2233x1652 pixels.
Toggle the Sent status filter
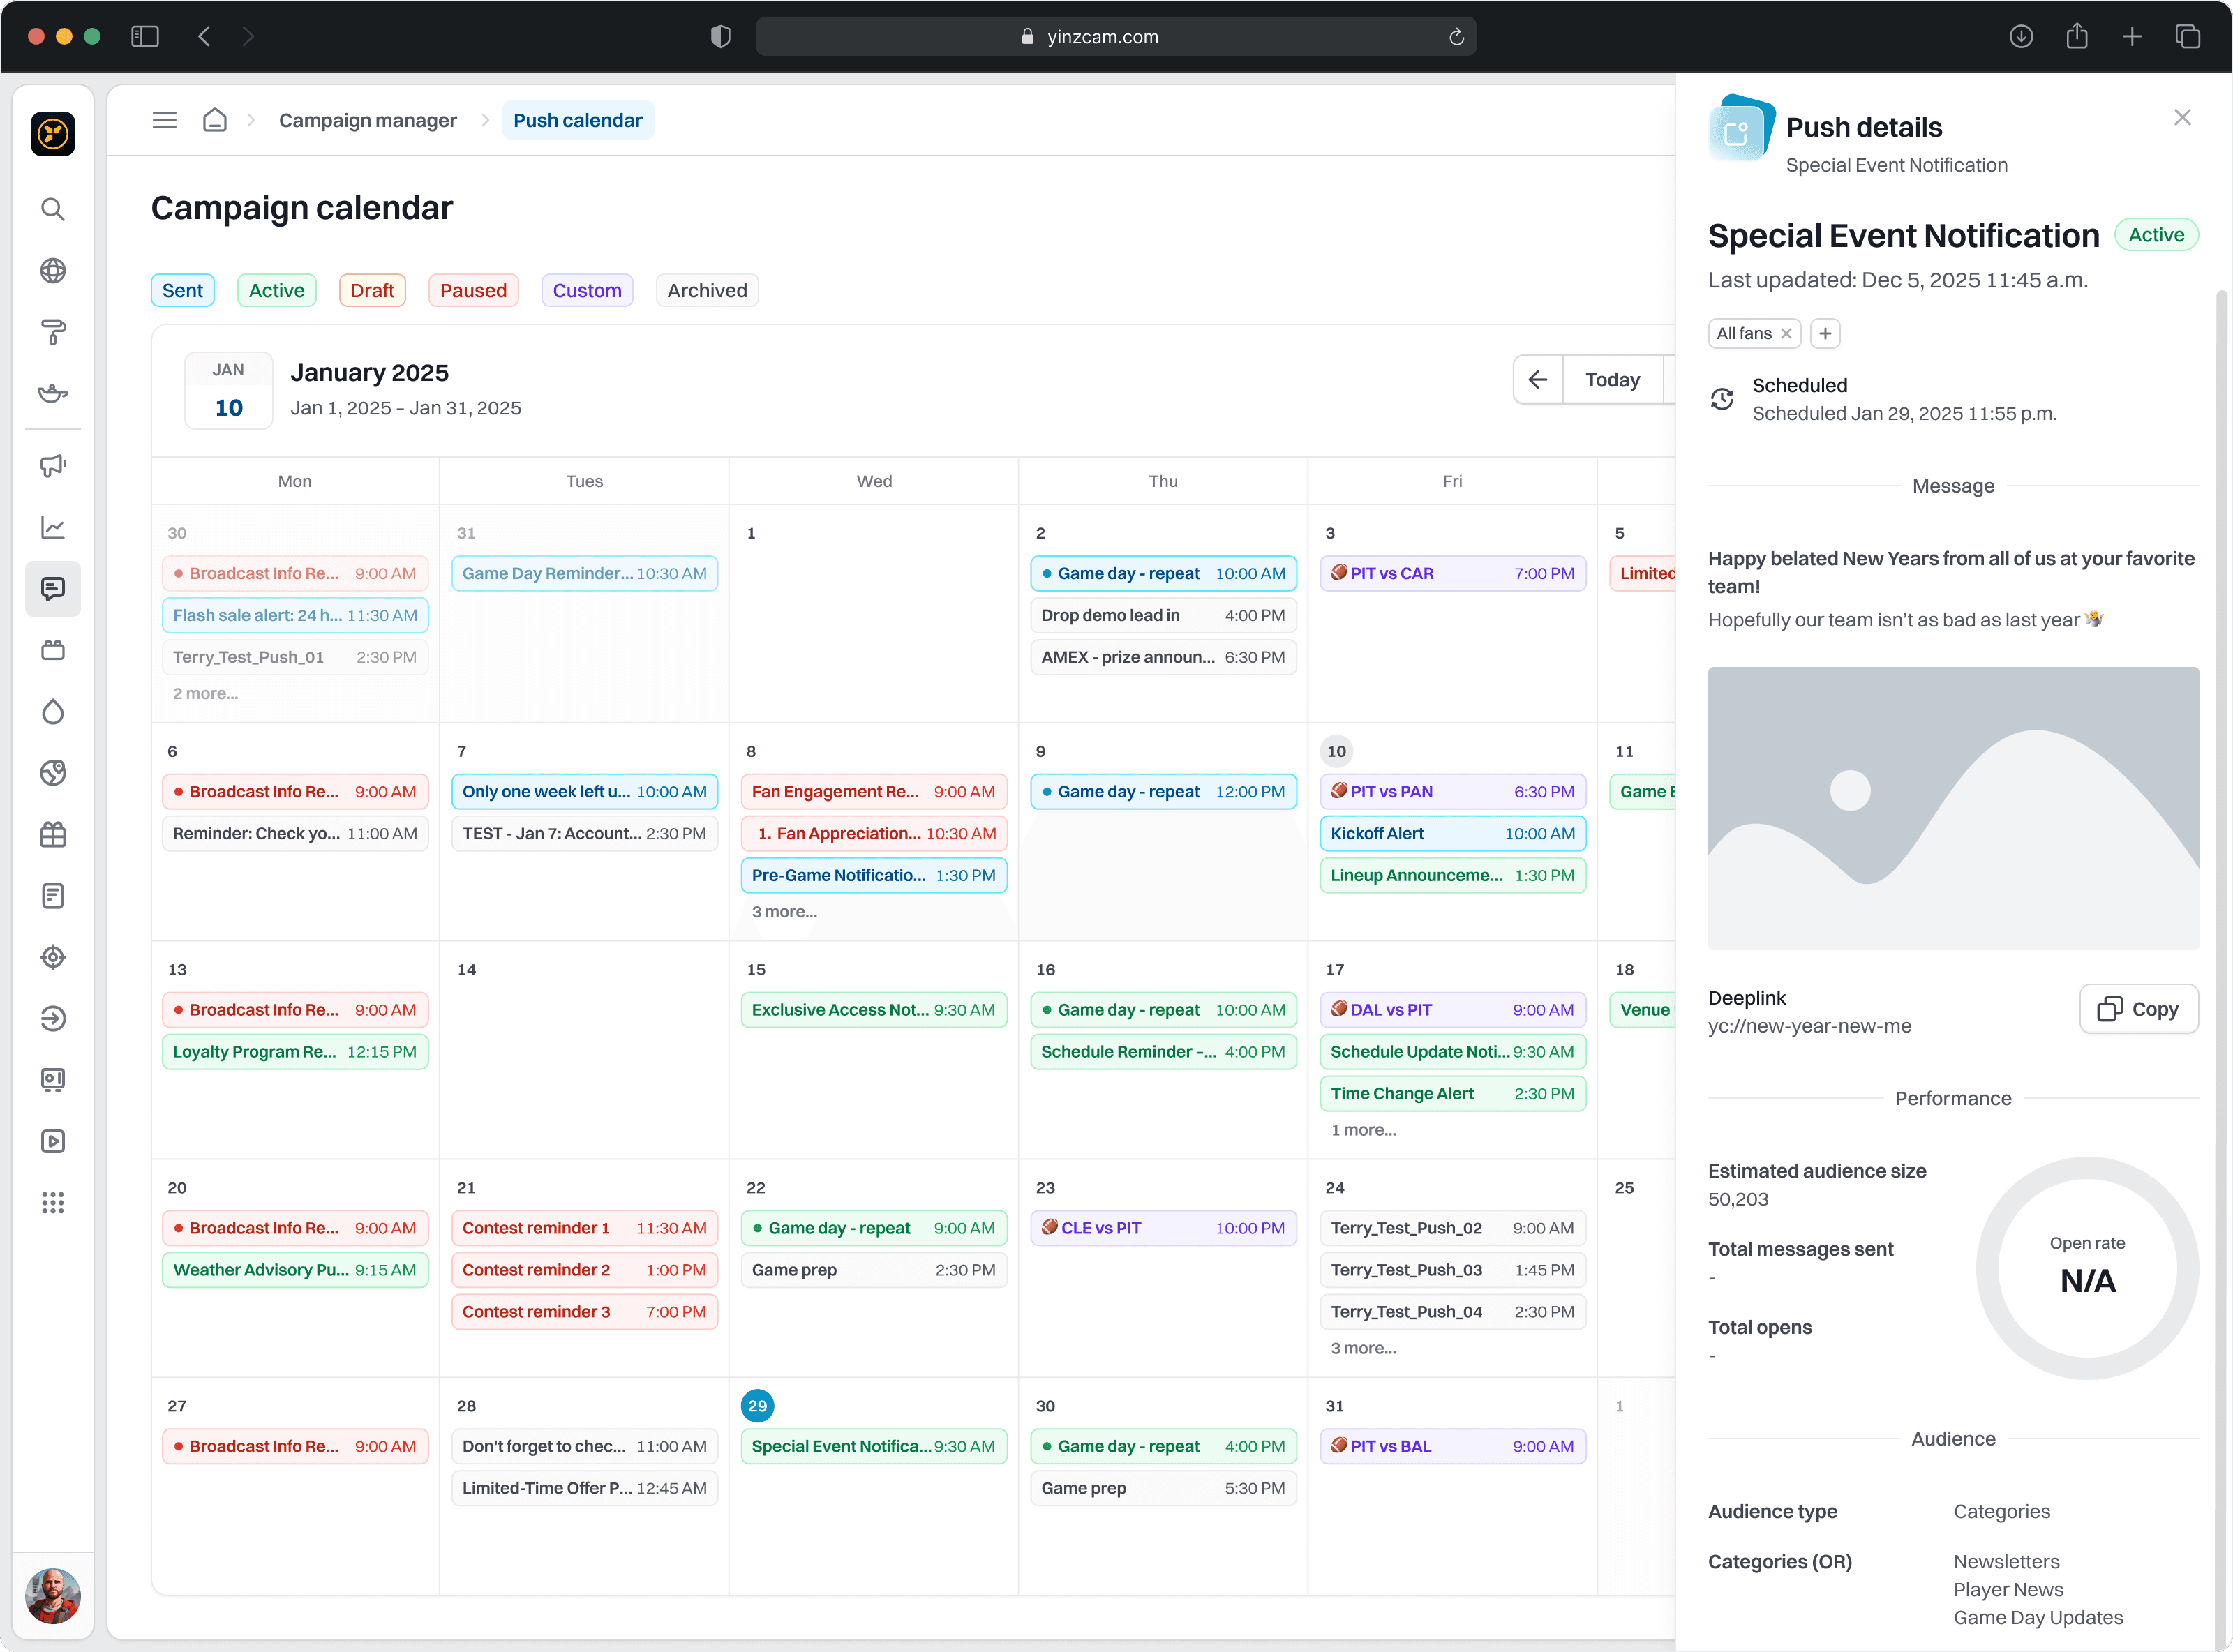tap(182, 291)
